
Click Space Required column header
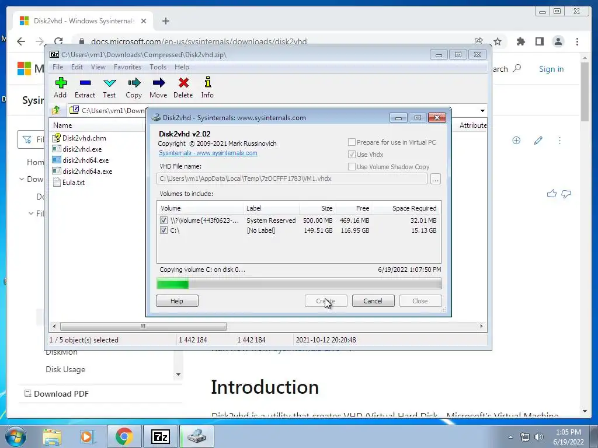(406, 208)
